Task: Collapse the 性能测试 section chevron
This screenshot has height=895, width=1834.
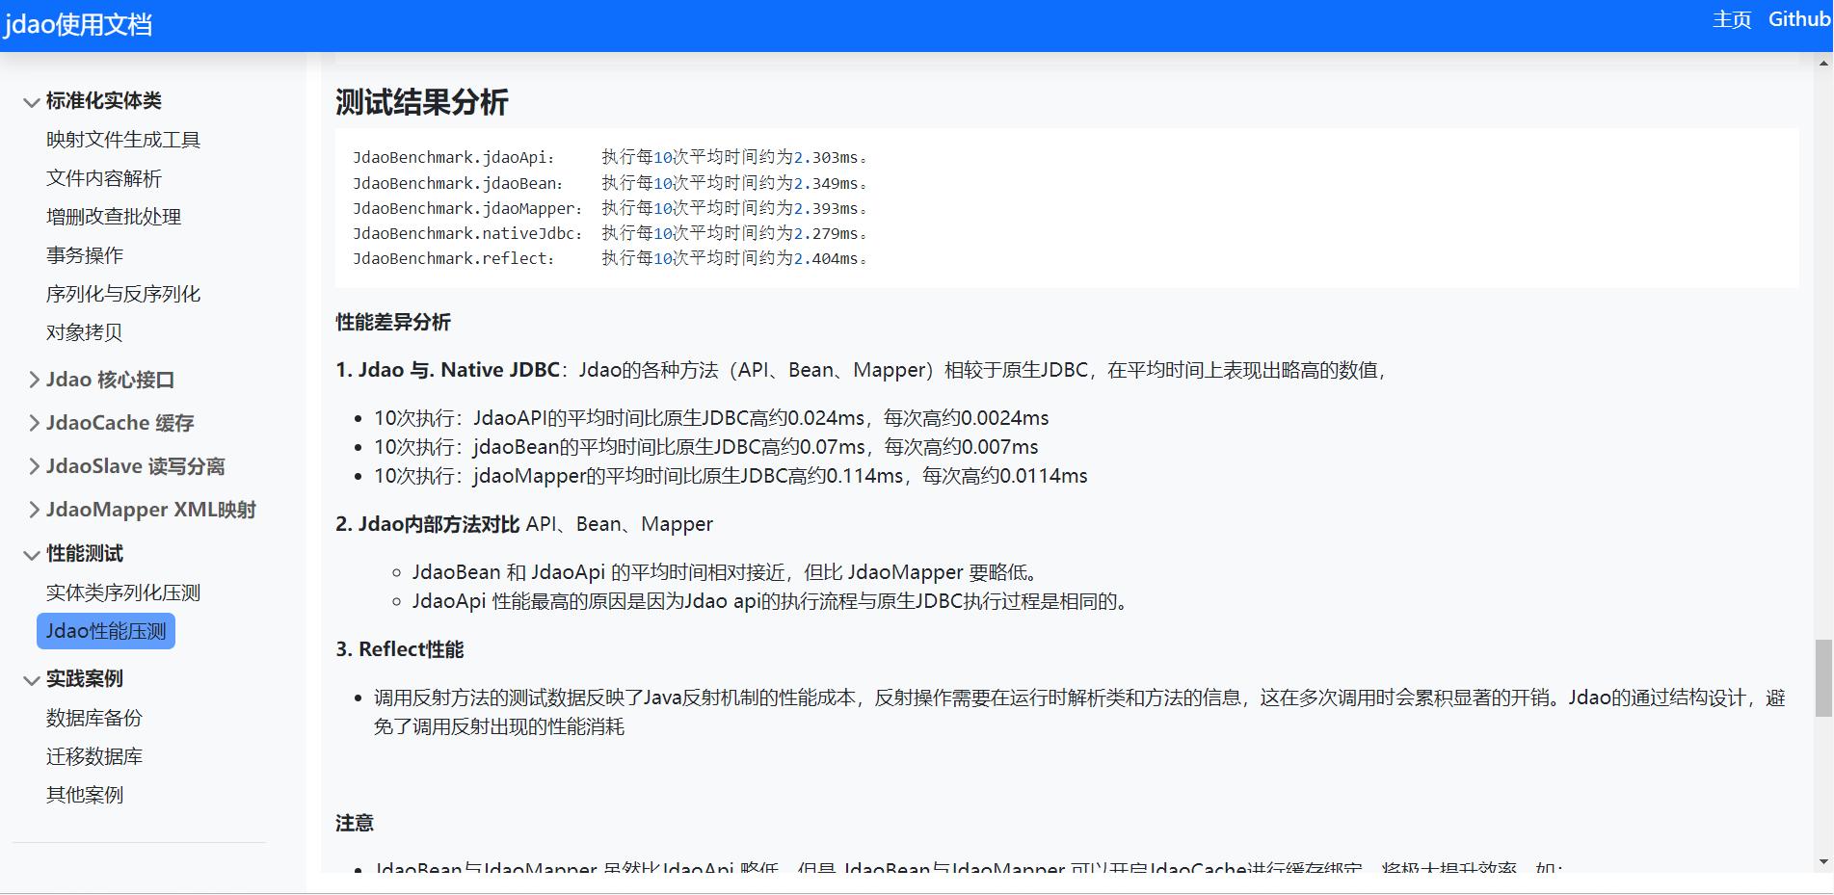Action: pyautogui.click(x=32, y=555)
